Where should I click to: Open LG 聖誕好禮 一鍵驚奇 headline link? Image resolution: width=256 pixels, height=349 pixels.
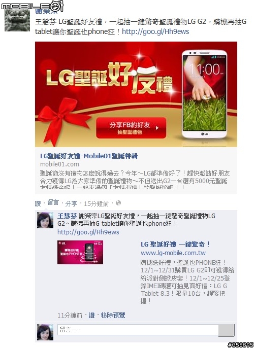pyautogui.click(x=175, y=244)
